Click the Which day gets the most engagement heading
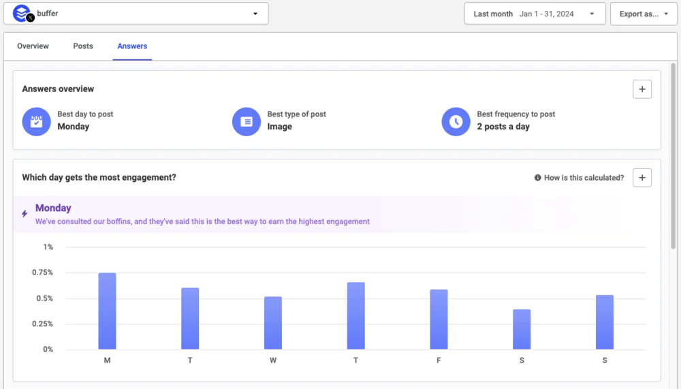681x389 pixels. [x=99, y=177]
